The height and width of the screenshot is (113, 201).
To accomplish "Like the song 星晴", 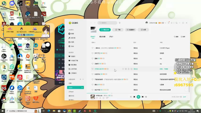I will [x=92, y=59].
